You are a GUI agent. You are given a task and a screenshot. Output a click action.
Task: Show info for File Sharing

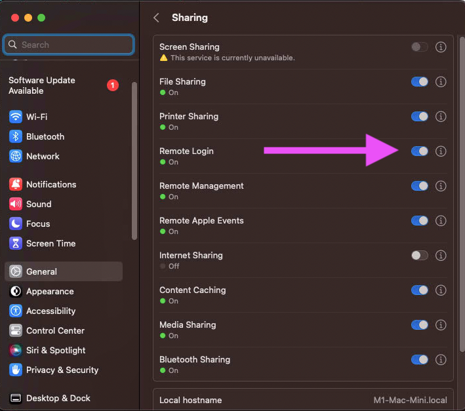[x=441, y=82]
